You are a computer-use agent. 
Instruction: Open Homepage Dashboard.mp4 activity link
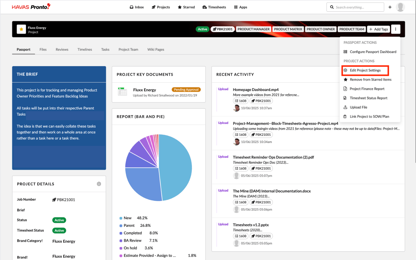pos(256,90)
